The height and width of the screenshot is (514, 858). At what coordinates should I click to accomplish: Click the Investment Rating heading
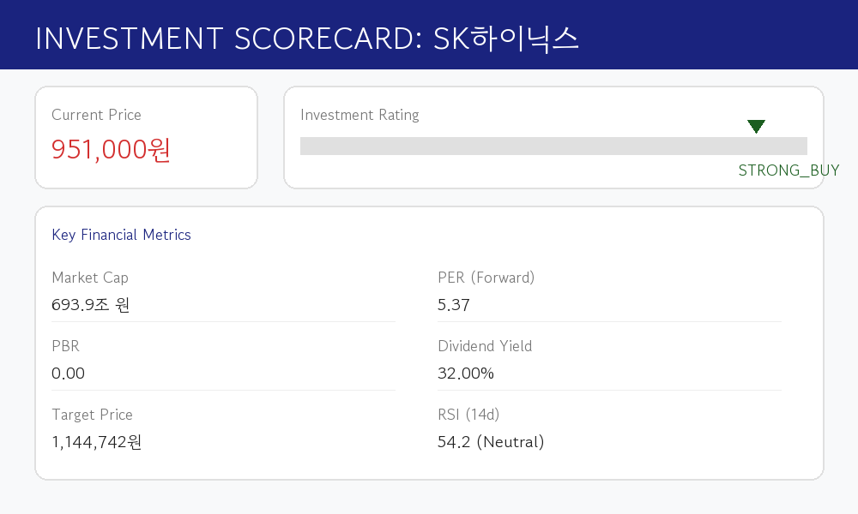[360, 115]
